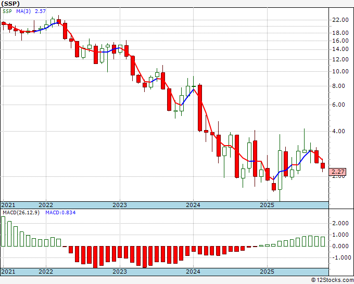The height and width of the screenshot is (284, 354).
Task: Click the 0.000 MACD axis label
Action: (340, 247)
